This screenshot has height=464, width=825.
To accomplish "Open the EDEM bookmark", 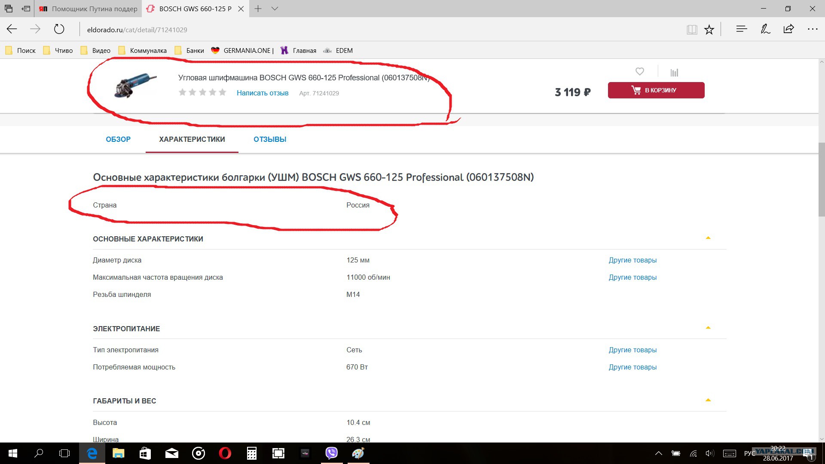I will [338, 51].
